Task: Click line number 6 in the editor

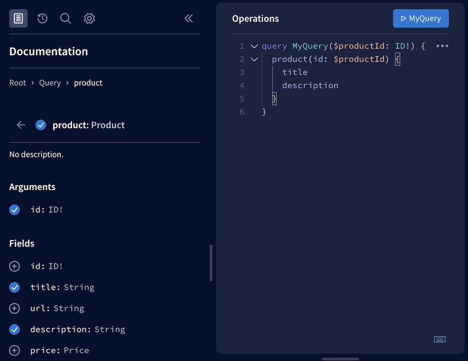Action: click(242, 112)
